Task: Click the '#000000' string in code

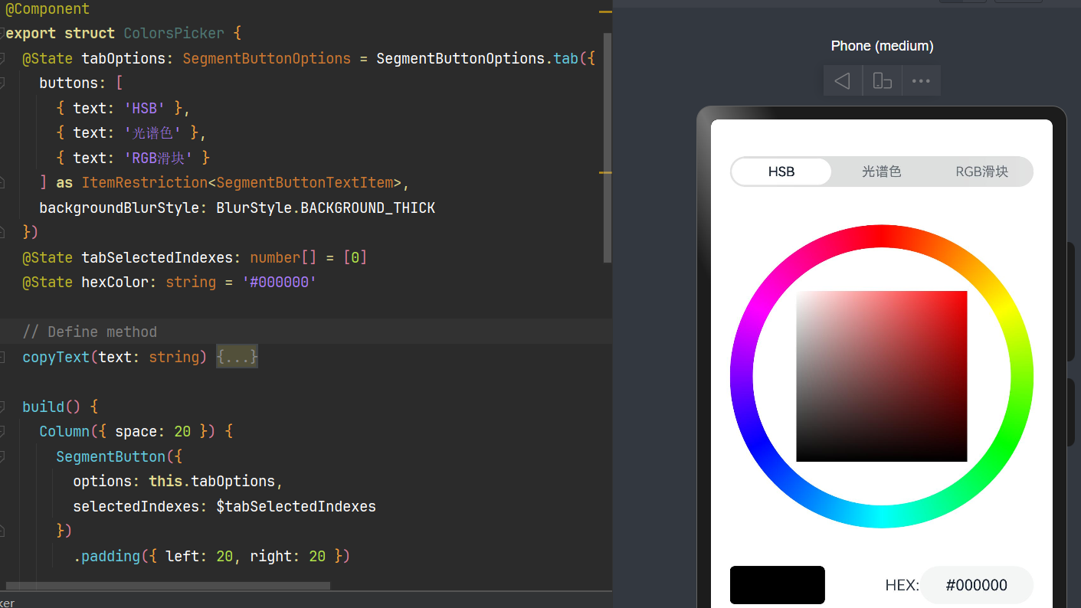Action: 280,283
